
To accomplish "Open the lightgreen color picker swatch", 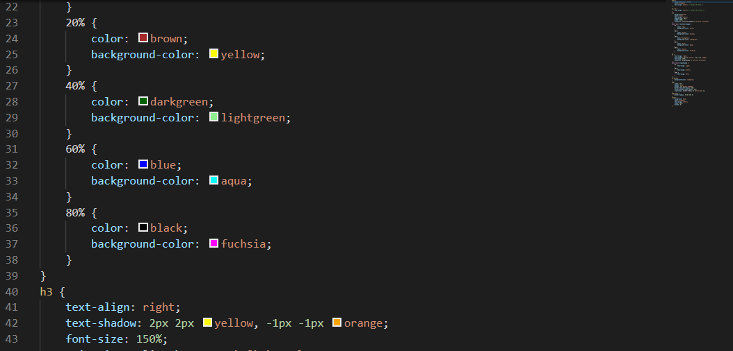I will pos(214,117).
